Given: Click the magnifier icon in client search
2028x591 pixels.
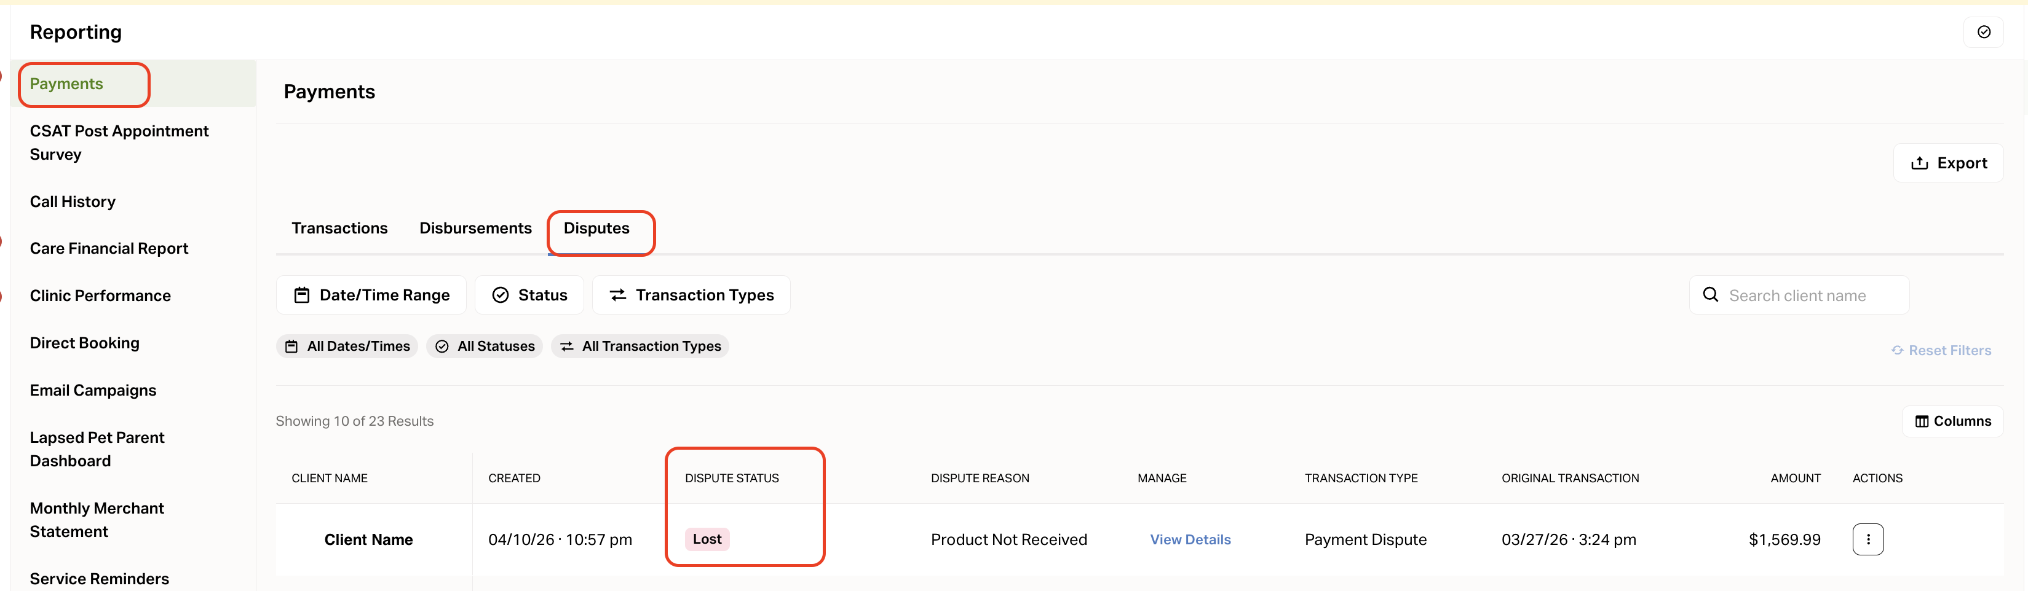Looking at the screenshot, I should 1711,295.
